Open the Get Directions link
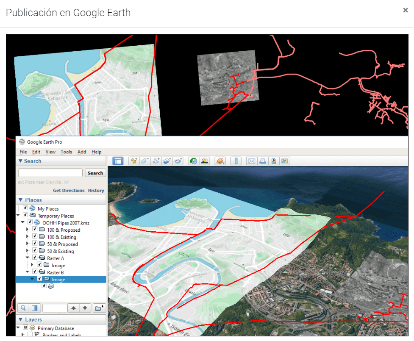 point(69,190)
